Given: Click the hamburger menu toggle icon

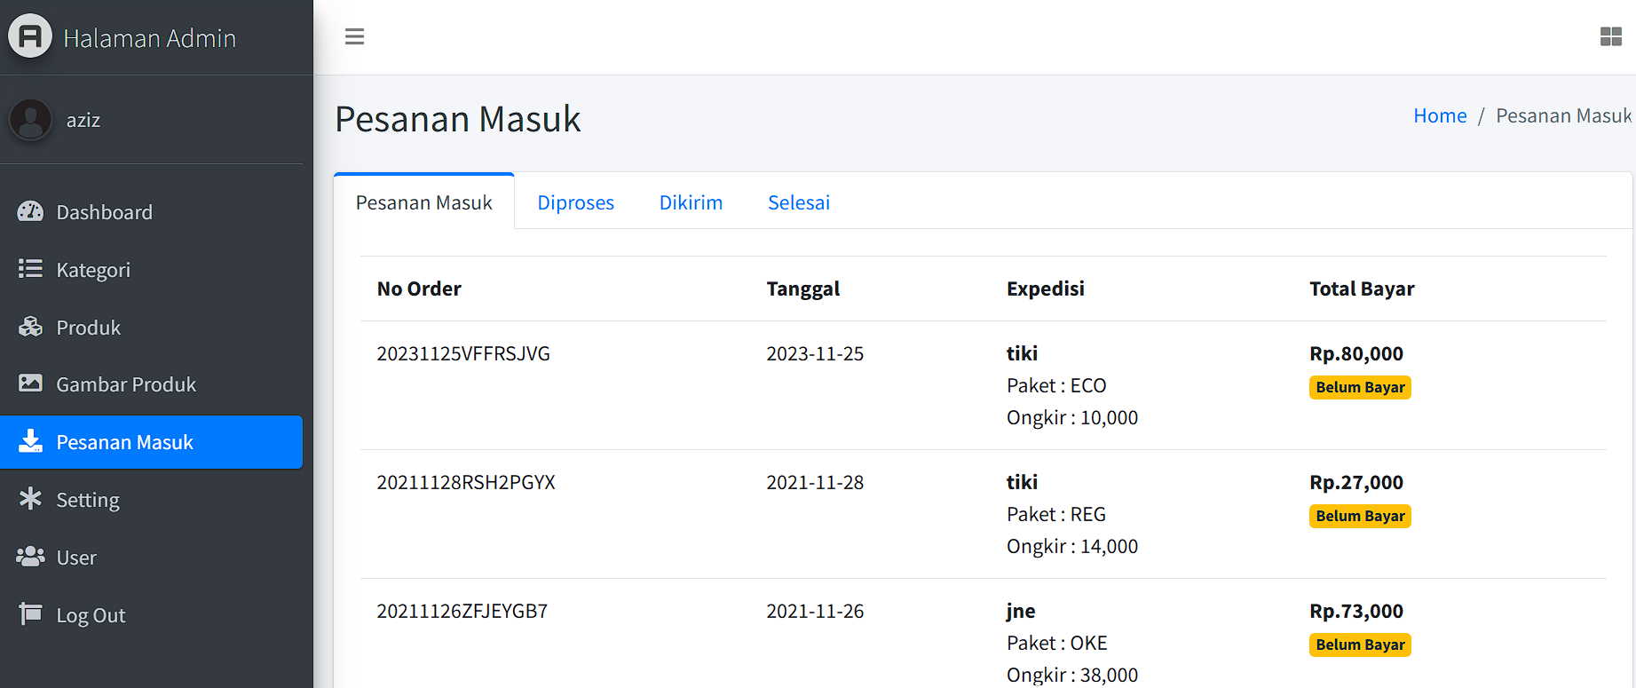Looking at the screenshot, I should click(x=354, y=36).
